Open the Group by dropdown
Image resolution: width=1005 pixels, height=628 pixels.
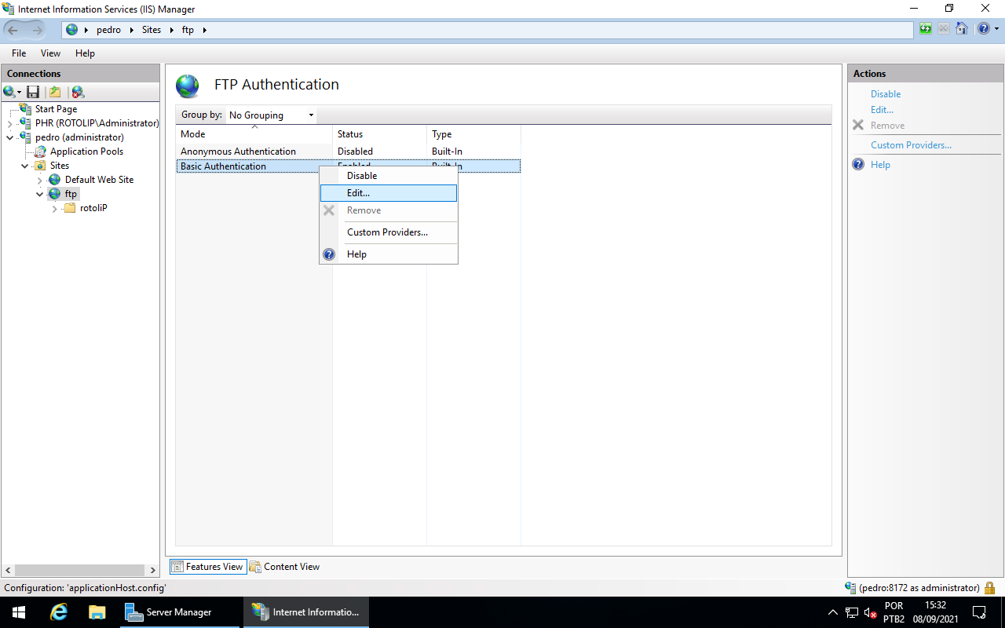pyautogui.click(x=271, y=115)
